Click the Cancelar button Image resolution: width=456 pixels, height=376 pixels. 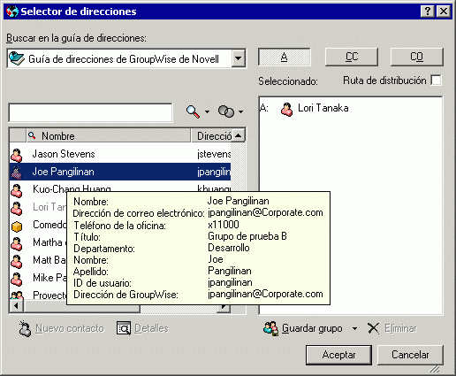(410, 355)
